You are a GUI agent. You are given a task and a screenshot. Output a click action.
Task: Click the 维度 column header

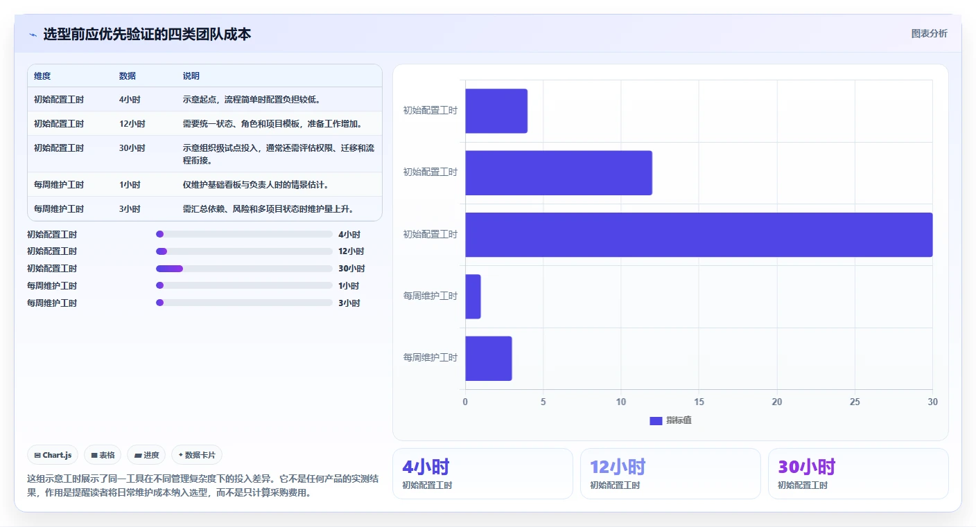[x=42, y=75]
